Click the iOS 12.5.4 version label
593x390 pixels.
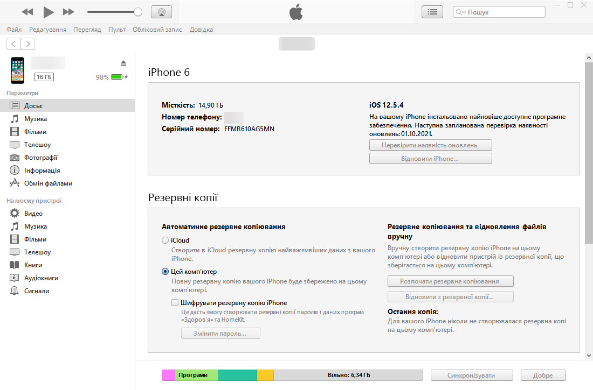(x=386, y=105)
